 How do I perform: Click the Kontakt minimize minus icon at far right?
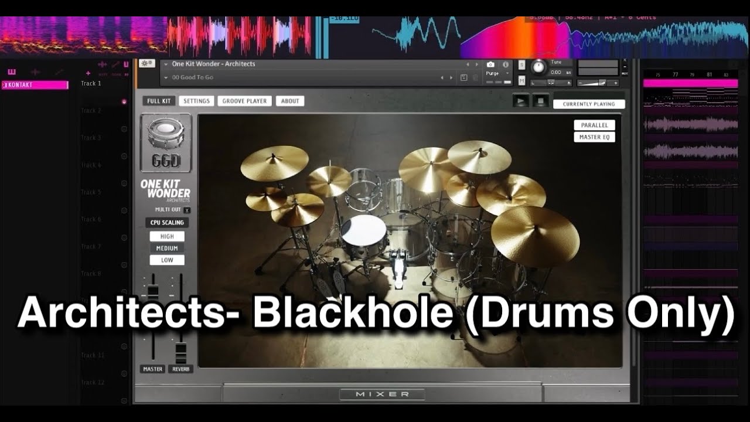[x=625, y=66]
